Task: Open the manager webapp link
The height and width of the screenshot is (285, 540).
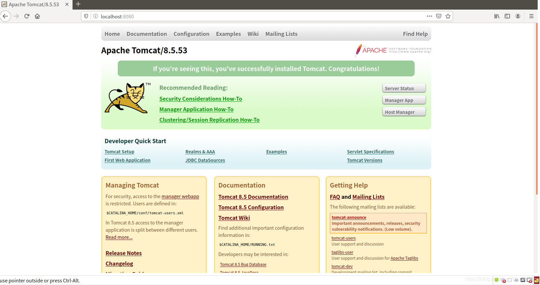Action: pyautogui.click(x=180, y=196)
